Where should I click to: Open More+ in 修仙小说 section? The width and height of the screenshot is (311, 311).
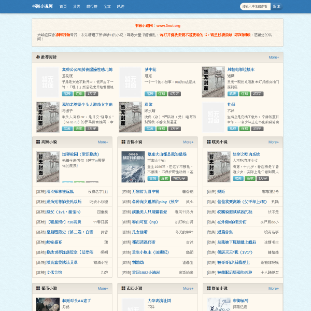[274, 288]
